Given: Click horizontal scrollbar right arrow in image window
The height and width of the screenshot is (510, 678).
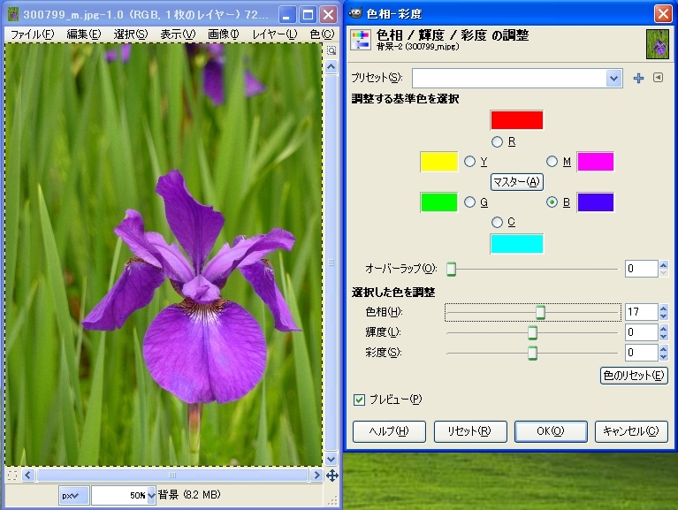Looking at the screenshot, I should pyautogui.click(x=317, y=476).
